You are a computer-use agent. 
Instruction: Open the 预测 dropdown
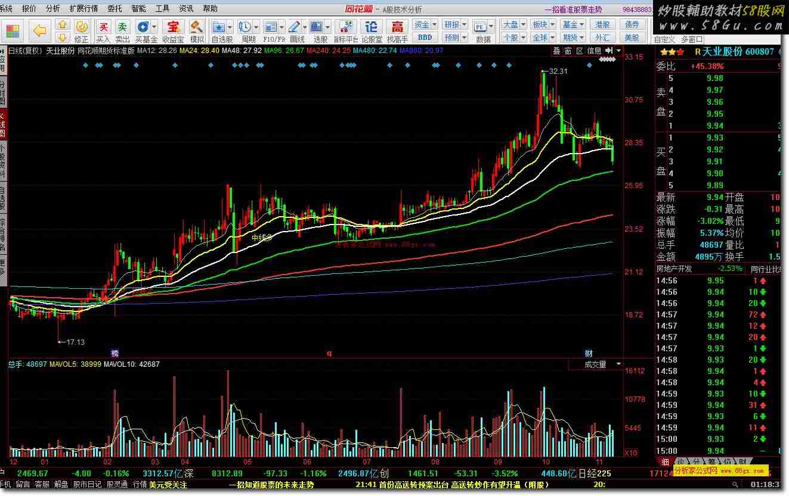pyautogui.click(x=456, y=38)
